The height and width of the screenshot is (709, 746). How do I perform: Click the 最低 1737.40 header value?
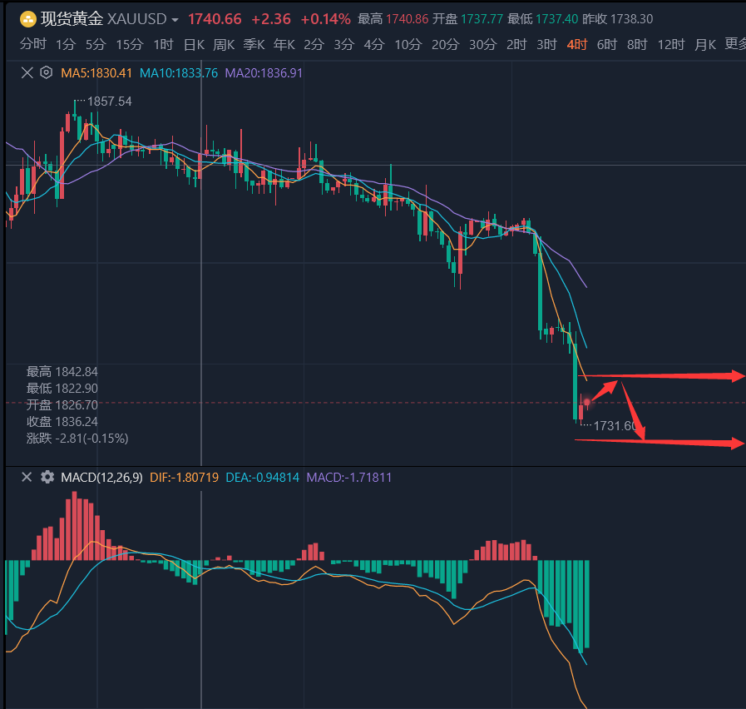542,19
